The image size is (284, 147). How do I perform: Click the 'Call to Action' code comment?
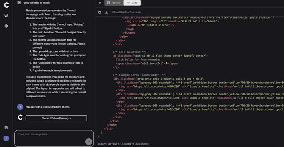[x=130, y=52]
